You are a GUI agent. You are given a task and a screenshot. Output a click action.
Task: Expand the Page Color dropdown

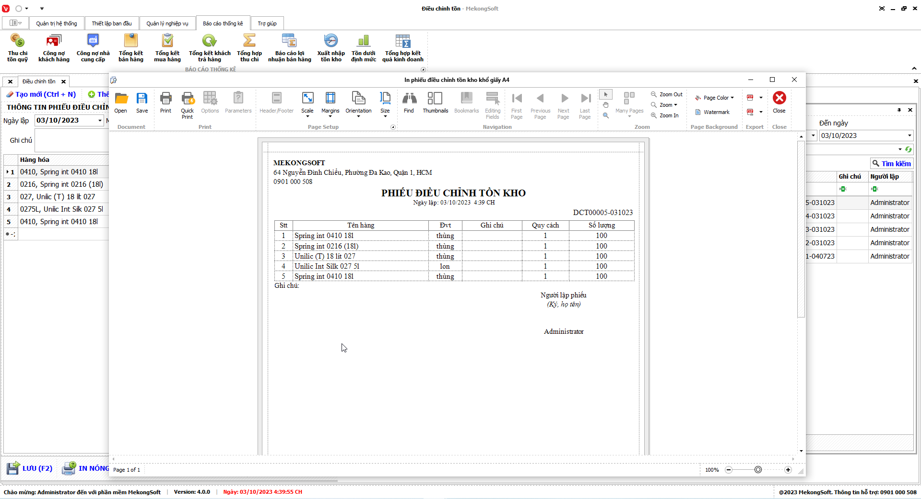coord(715,98)
